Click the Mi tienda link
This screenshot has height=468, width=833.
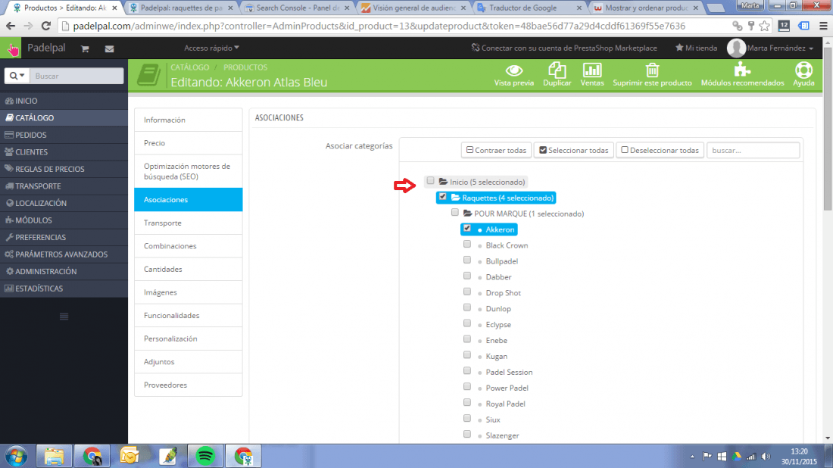point(696,48)
